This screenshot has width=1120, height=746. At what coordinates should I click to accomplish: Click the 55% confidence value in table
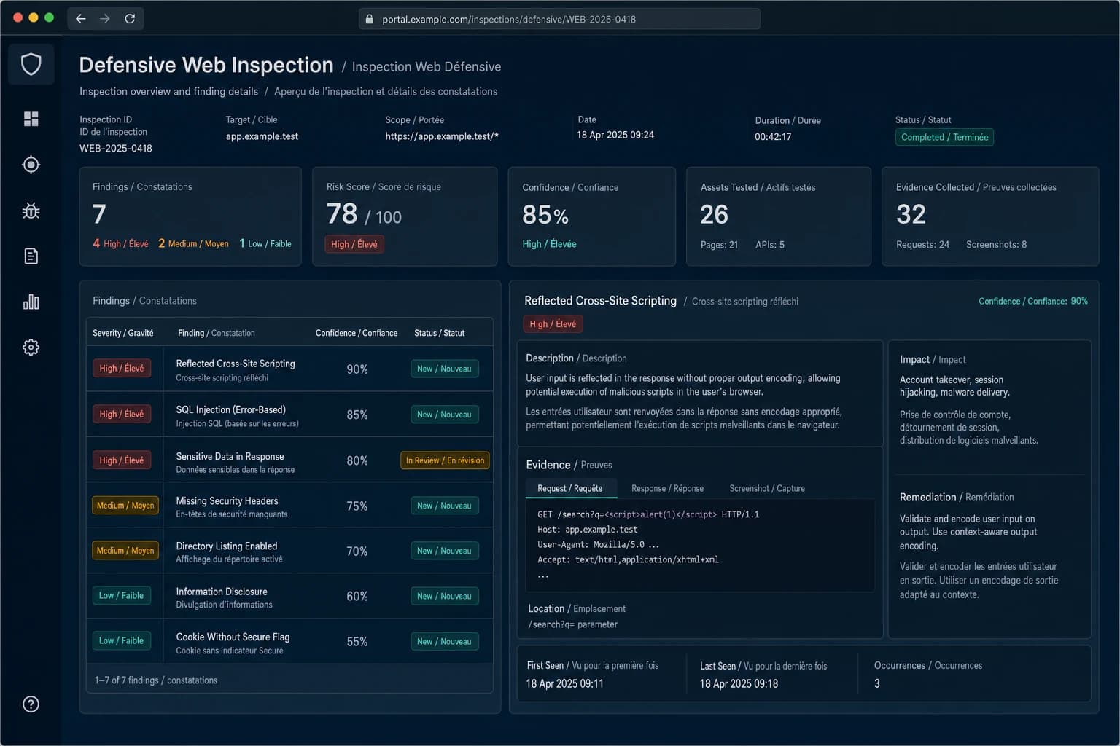[x=357, y=642]
